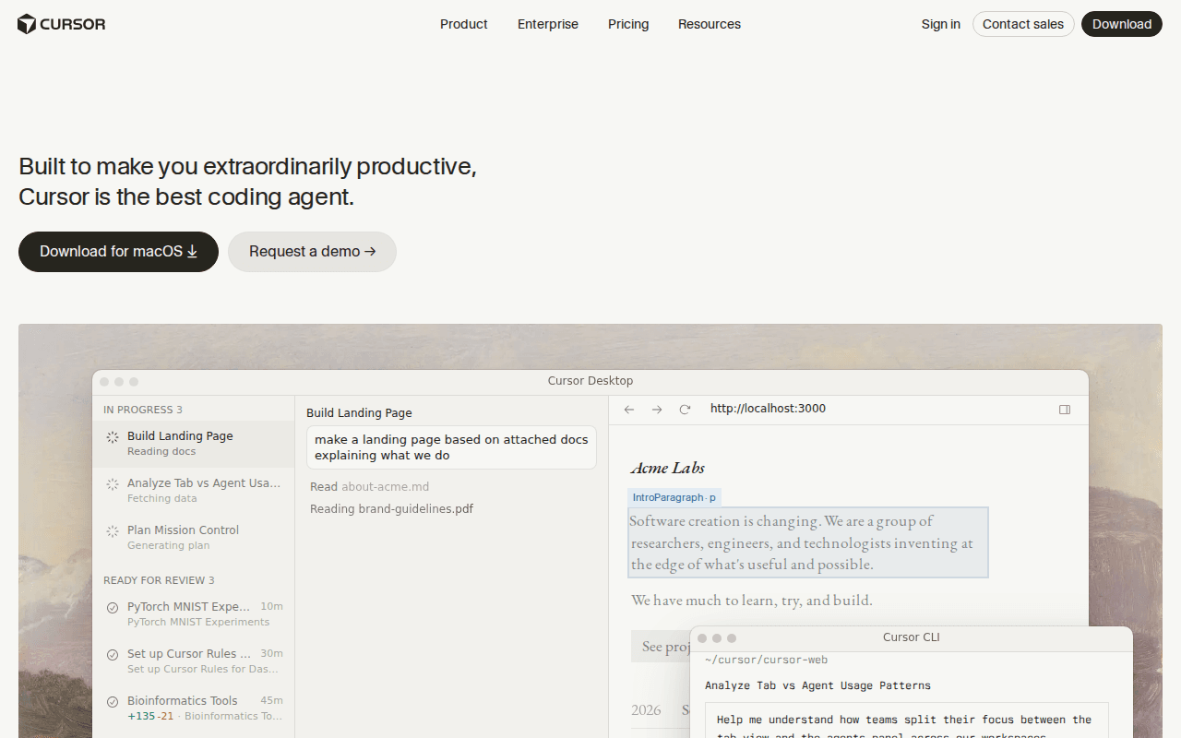Click the landing page prompt message box
Screen dimensions: 1181x738
click(x=451, y=447)
